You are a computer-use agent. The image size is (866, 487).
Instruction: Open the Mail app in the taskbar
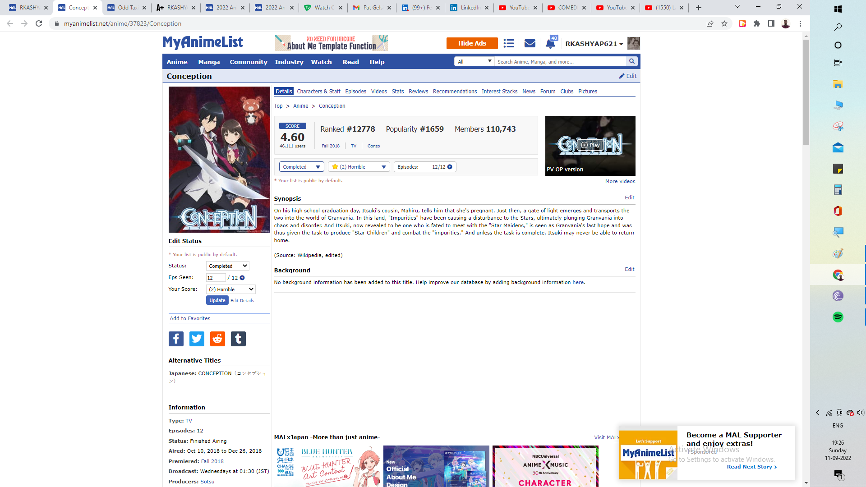pos(838,147)
